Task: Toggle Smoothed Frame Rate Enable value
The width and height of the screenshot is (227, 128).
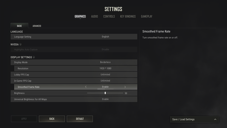Action: point(105,87)
